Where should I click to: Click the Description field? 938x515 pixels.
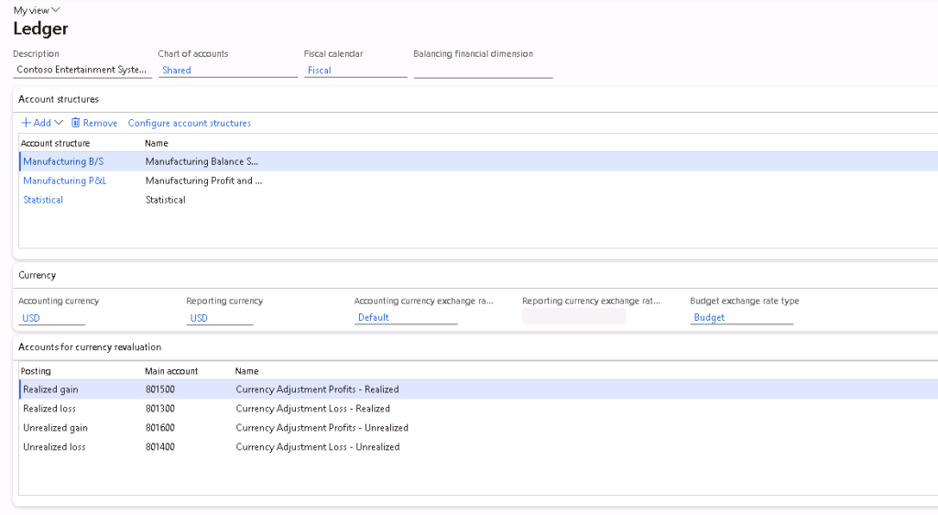coord(82,70)
